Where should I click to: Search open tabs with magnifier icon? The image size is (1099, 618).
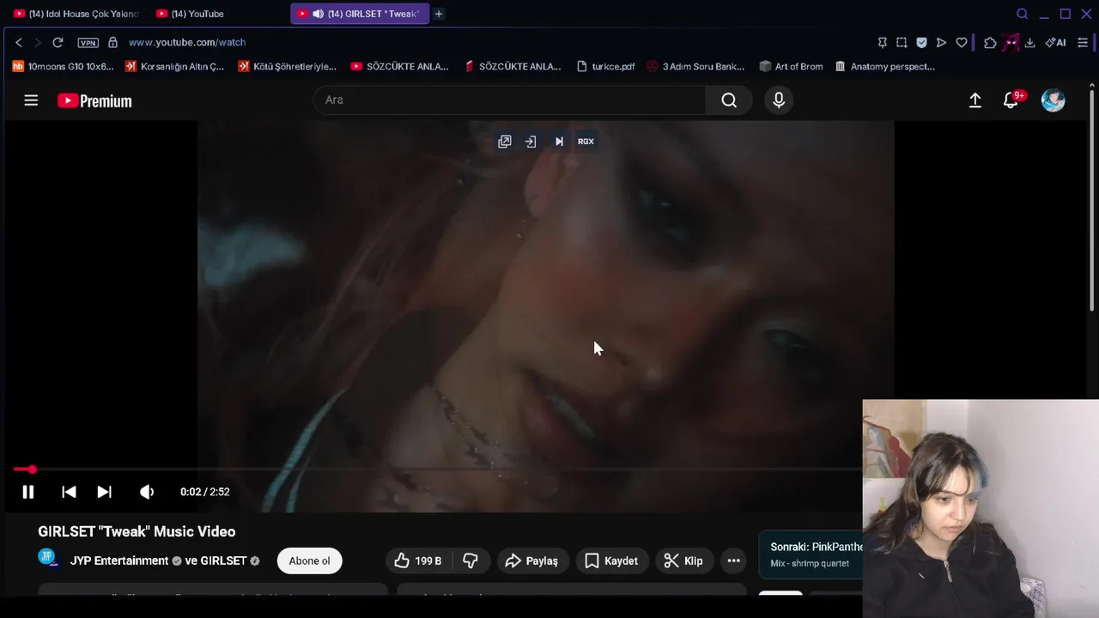point(1022,14)
